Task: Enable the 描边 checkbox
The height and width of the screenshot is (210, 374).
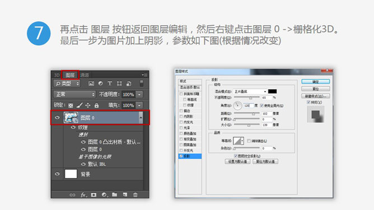Action: [181, 111]
